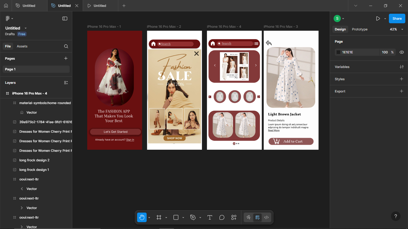This screenshot has height=229, width=408.
Task: Toggle the sidebar collapse icon
Action: click(x=65, y=18)
